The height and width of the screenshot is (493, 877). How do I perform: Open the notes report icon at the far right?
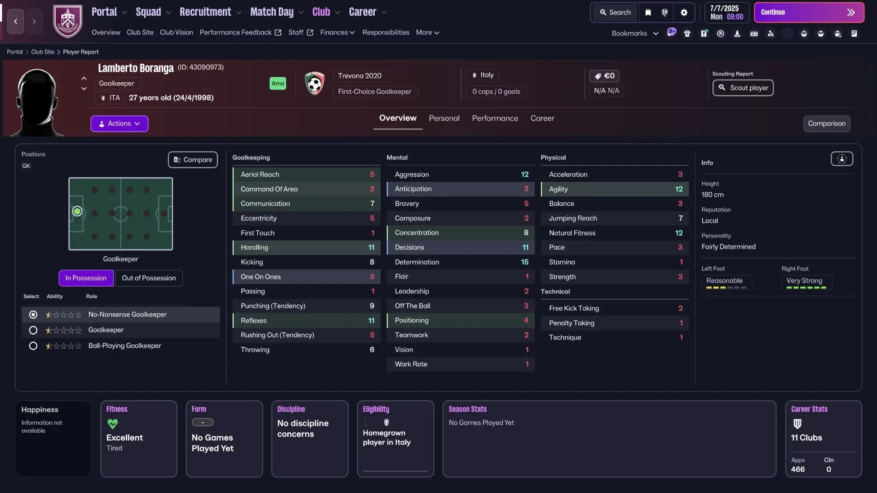click(x=855, y=33)
